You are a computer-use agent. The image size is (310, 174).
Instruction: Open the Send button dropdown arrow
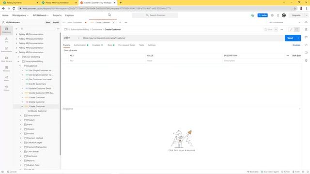(298, 38)
